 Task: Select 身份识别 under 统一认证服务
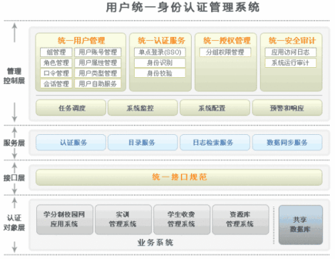tap(159, 63)
